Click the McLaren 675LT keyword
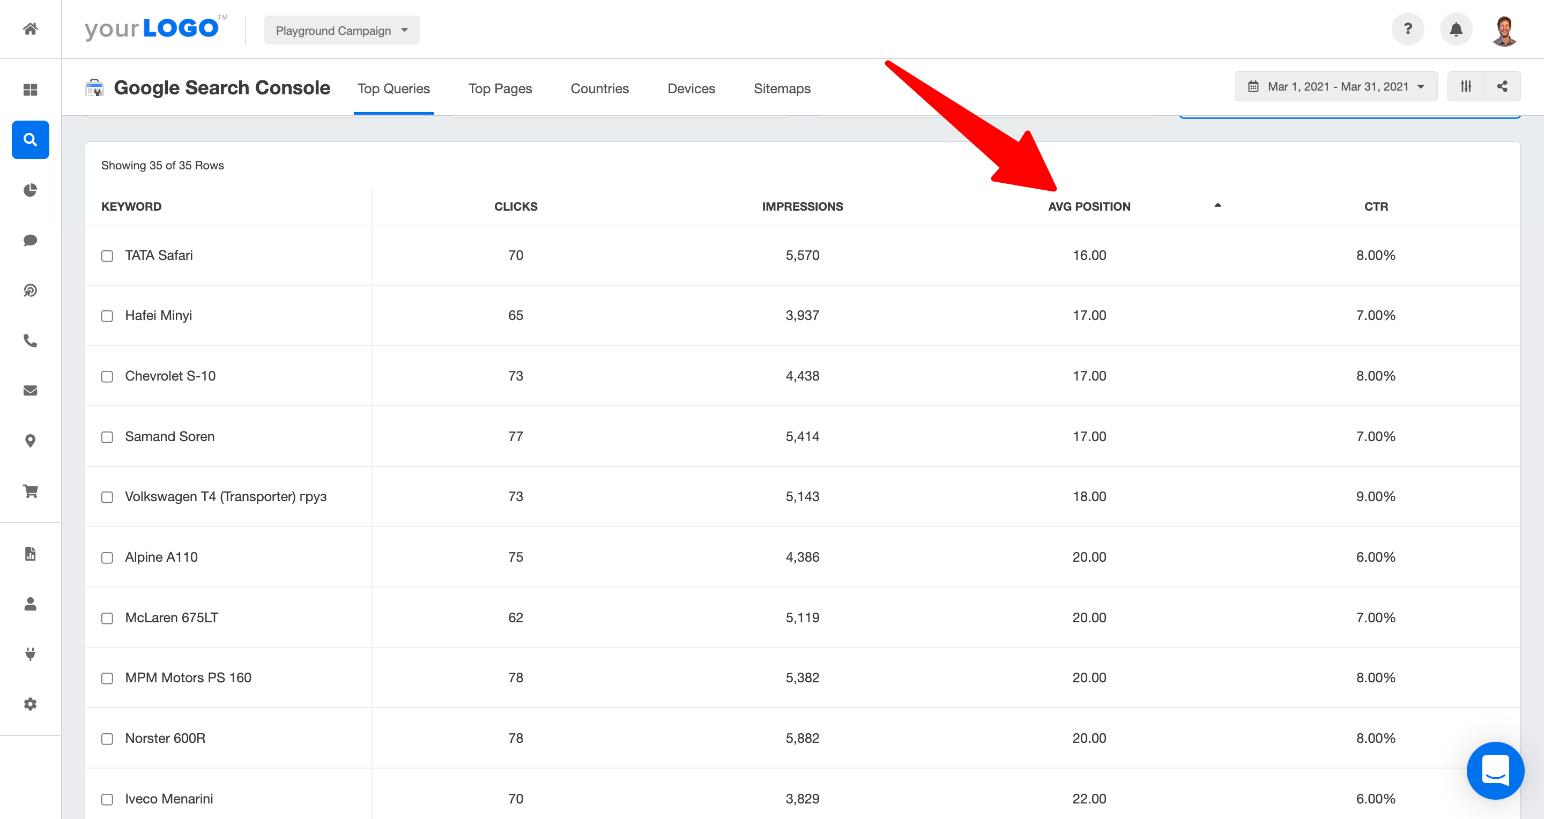 pyautogui.click(x=172, y=617)
